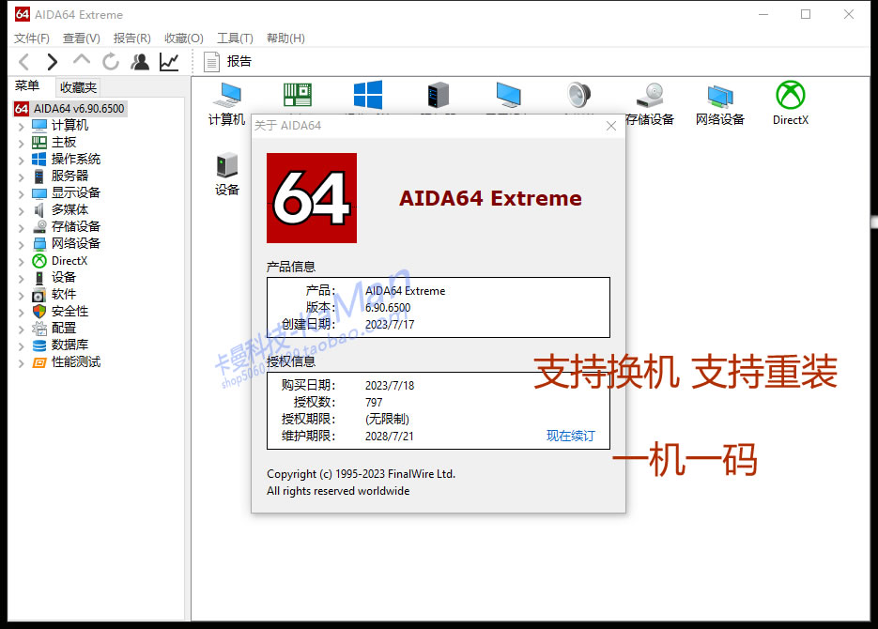The width and height of the screenshot is (878, 629).
Task: Open the server tower icon in main panel
Action: point(438,95)
